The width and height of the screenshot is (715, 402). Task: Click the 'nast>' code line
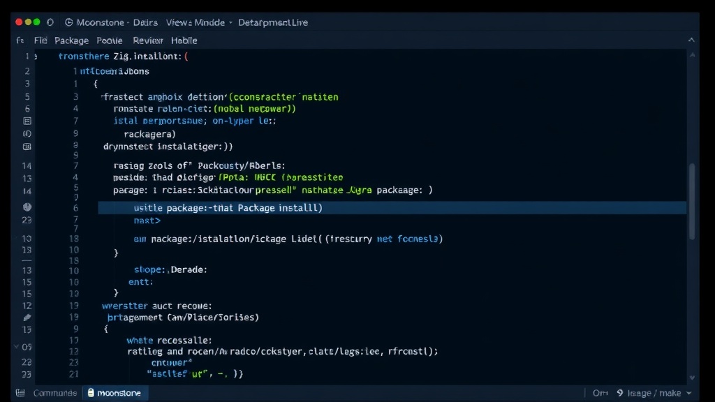click(x=147, y=221)
